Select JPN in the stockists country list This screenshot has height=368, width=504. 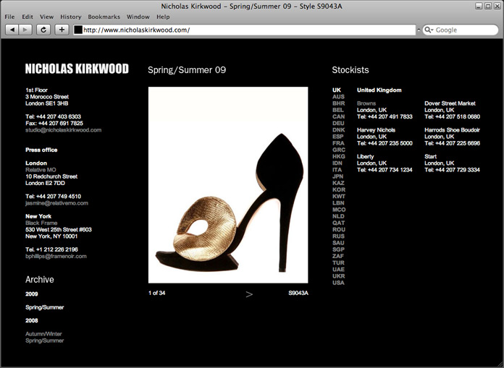338,176
